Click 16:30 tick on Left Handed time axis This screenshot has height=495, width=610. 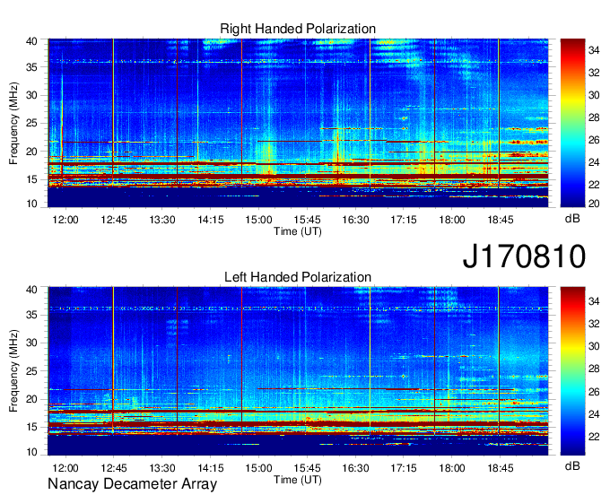[355, 468]
